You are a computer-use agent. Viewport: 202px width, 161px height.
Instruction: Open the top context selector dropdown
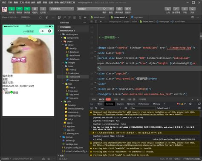point(111,108)
